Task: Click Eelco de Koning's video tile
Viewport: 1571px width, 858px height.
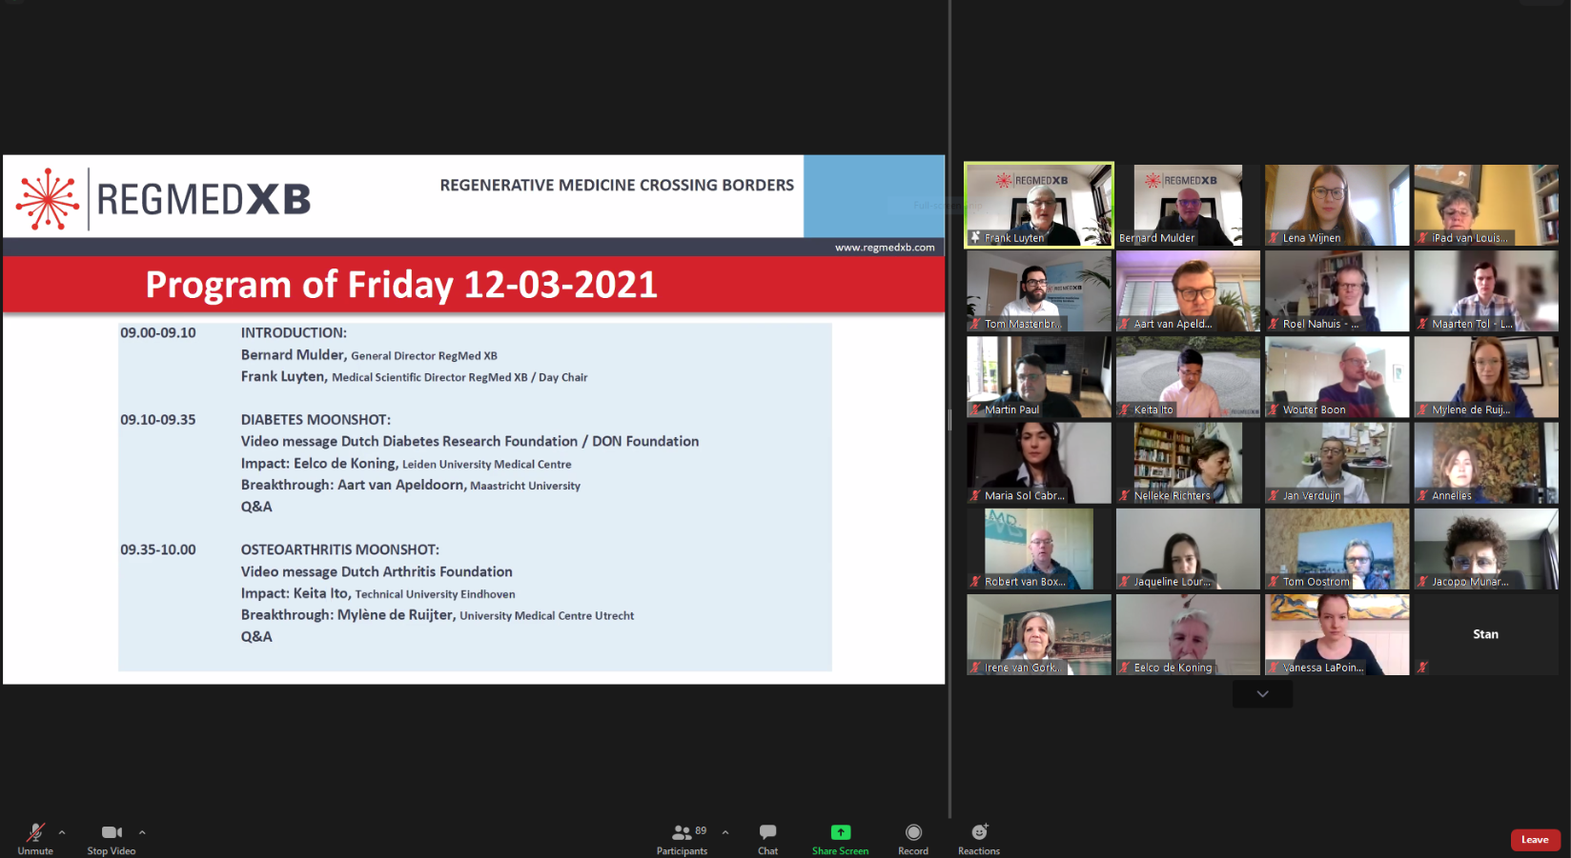Action: [1188, 634]
